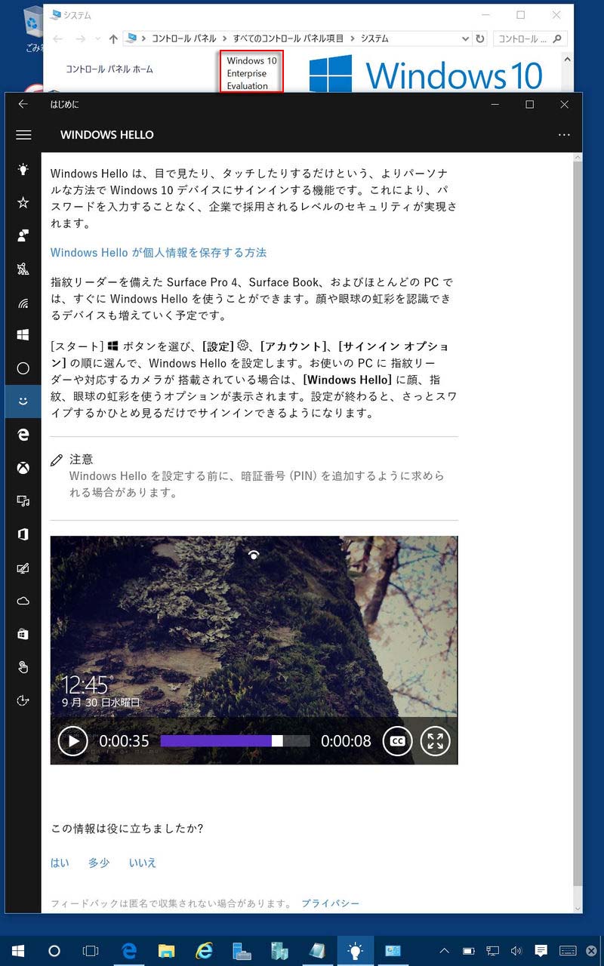604x966 pixels.
Task: Open コントロール パネル ホーム link
Action: coord(109,69)
